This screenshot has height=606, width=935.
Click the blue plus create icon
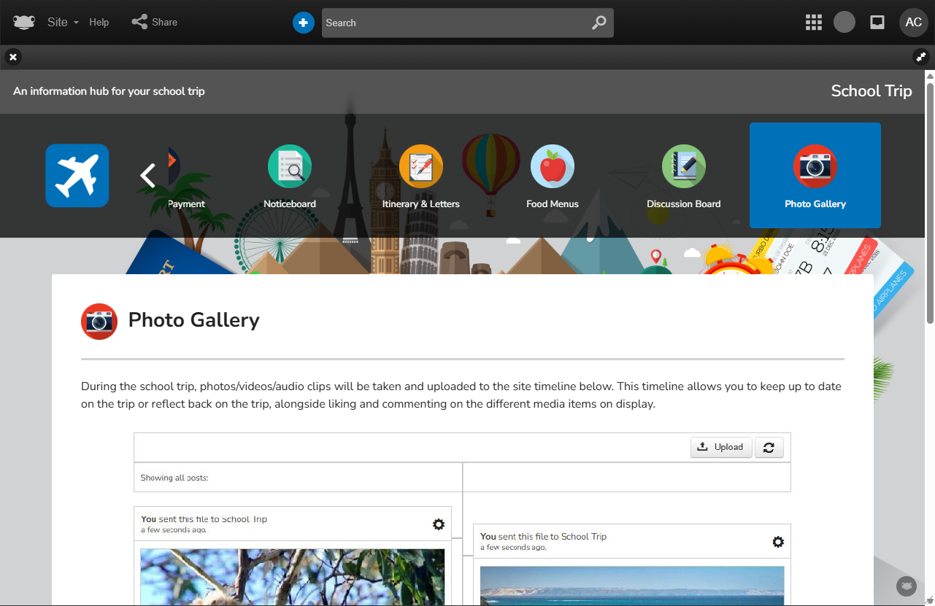(303, 23)
